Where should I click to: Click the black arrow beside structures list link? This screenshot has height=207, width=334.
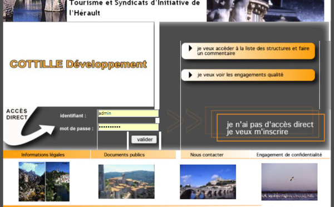190,48
